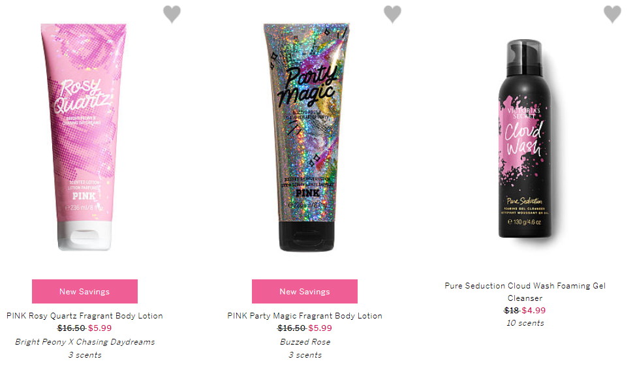
Task: Open PINK Party Magic Fragrant Body Lotion link
Action: (x=305, y=316)
